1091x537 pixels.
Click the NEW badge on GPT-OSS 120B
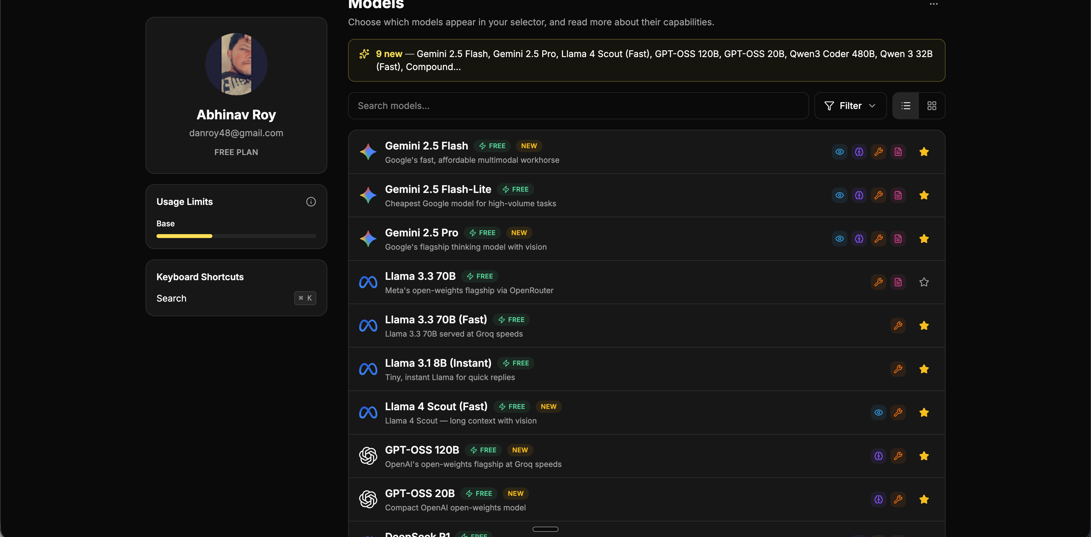tap(520, 450)
